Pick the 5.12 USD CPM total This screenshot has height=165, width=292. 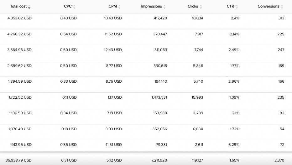pos(114,160)
